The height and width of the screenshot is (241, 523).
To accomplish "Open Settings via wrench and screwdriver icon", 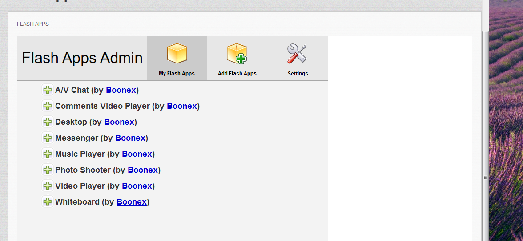I will pos(297,54).
